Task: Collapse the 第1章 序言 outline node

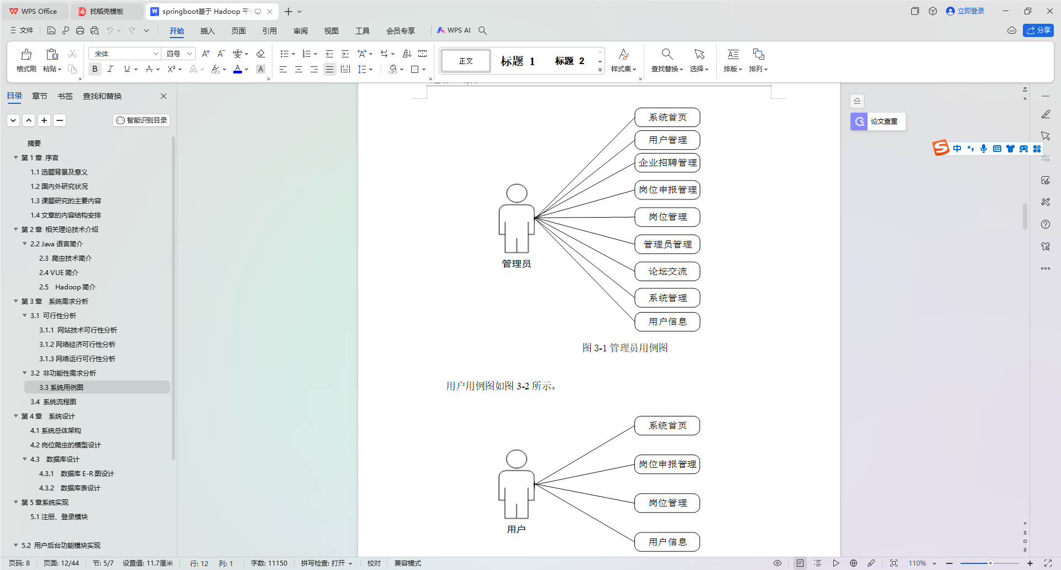Action: (16, 157)
